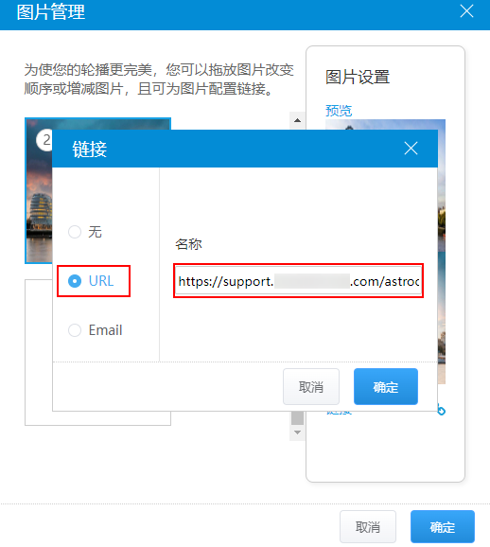Open the 预览 link in 图片设置
Viewport: 490px width, 547px height.
[x=339, y=111]
